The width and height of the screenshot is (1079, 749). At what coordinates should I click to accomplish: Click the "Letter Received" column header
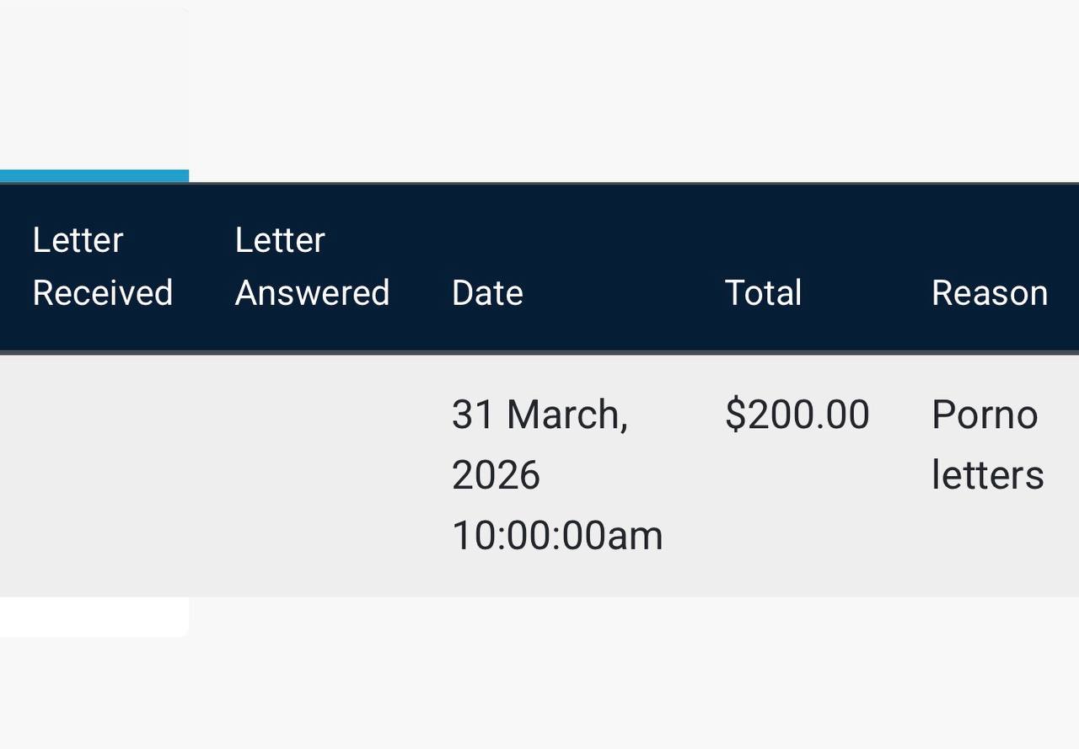click(x=102, y=266)
